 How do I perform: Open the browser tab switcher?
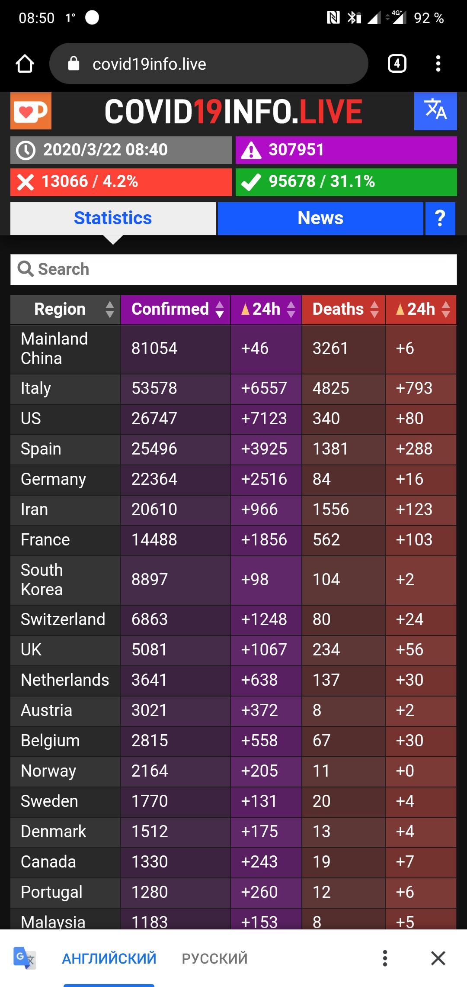pos(397,64)
